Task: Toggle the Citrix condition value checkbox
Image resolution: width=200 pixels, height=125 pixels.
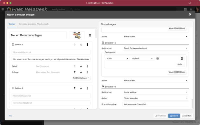Action: [x=157, y=58]
